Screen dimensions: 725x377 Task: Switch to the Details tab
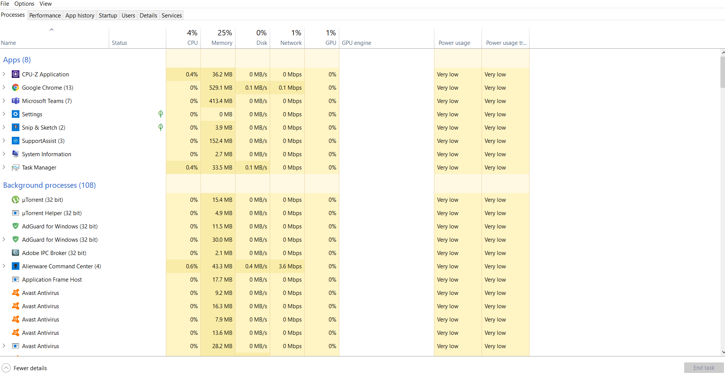(x=148, y=16)
